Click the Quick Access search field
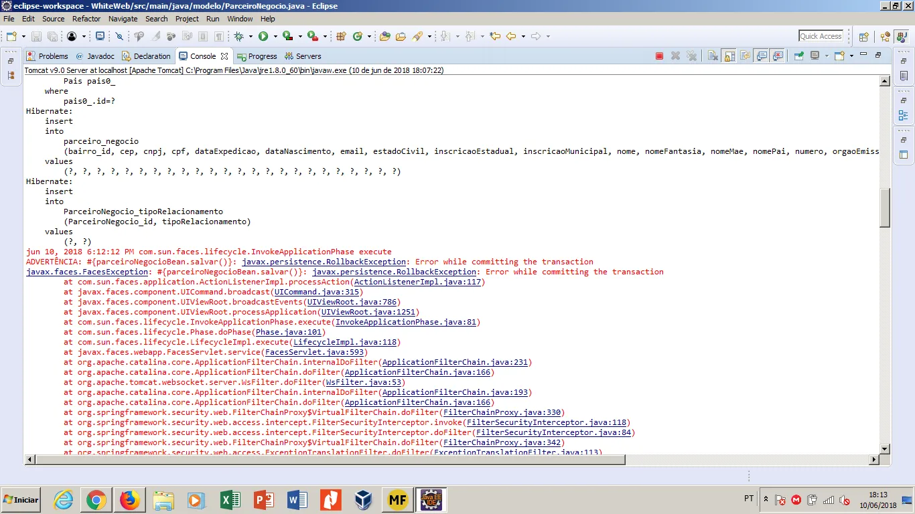 [x=821, y=36]
